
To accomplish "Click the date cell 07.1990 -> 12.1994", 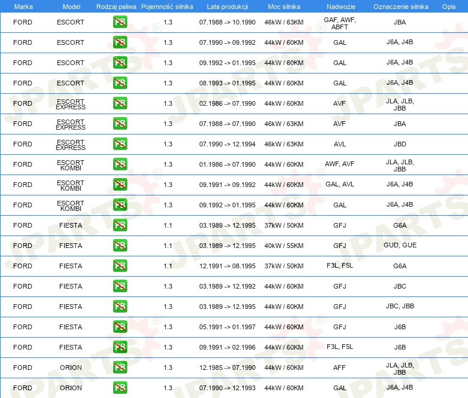I will point(227,144).
